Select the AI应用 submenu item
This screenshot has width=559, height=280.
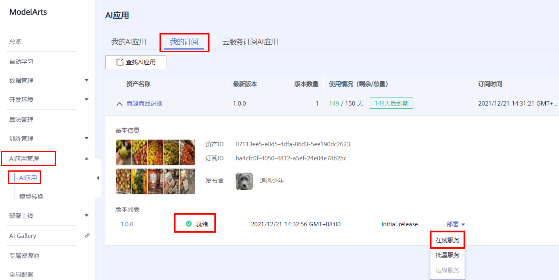pos(28,178)
